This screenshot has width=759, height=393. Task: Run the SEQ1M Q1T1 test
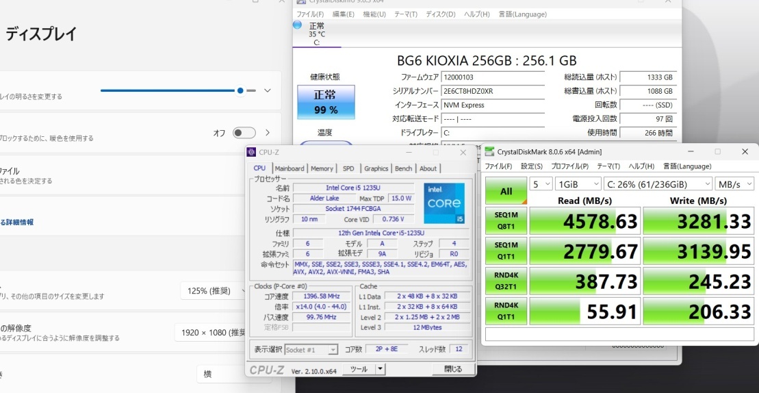(506, 251)
